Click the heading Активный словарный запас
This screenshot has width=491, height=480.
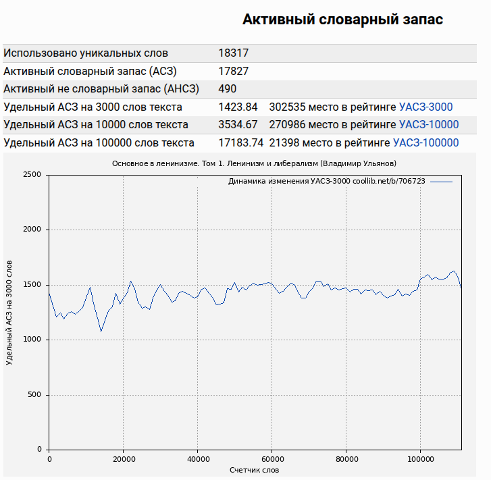[342, 20]
